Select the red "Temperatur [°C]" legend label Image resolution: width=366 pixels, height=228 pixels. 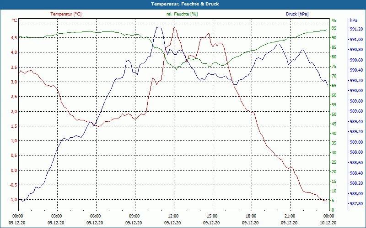tap(66, 14)
